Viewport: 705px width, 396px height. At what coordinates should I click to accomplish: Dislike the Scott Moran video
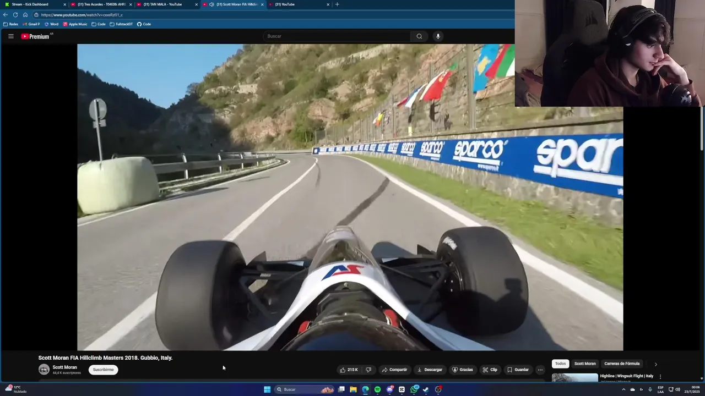[x=368, y=370]
